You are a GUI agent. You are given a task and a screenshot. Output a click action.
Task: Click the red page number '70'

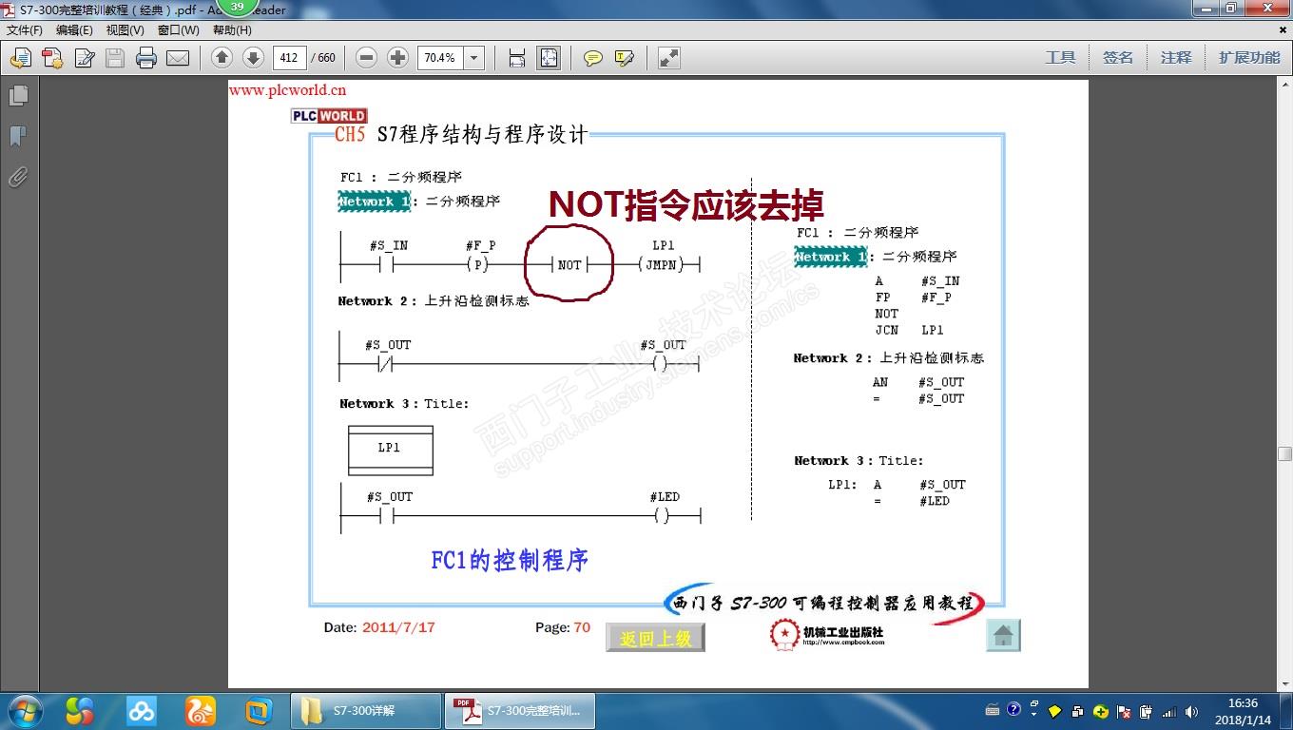(x=582, y=627)
